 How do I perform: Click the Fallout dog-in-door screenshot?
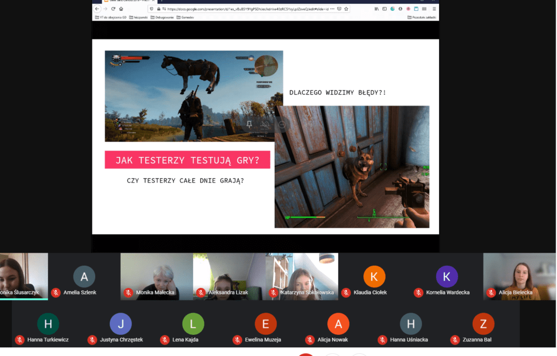(x=352, y=167)
